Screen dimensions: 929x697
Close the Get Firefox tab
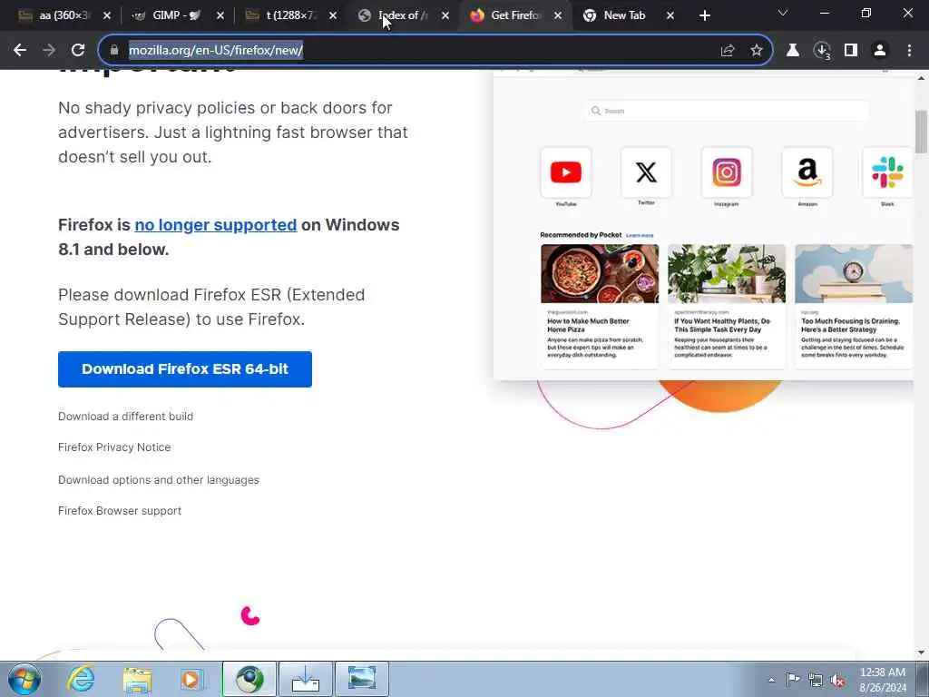click(558, 16)
